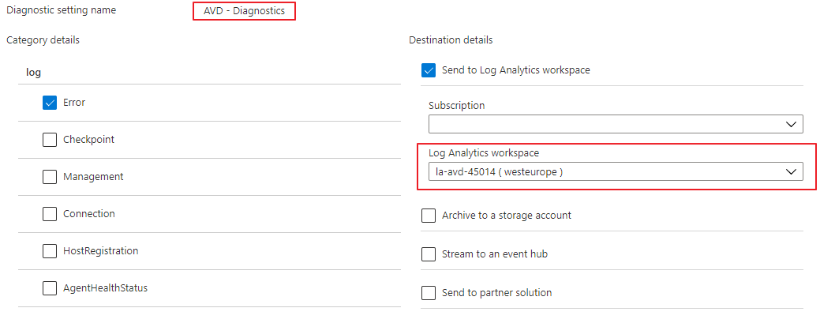Disable Send to Log Analytics workspace

point(429,70)
